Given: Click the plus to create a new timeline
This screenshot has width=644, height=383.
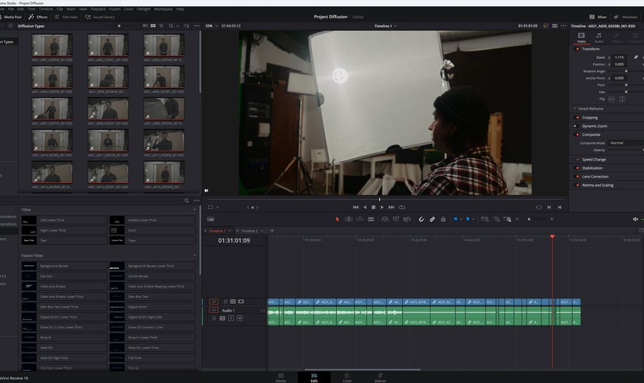Looking at the screenshot, I should 271,230.
